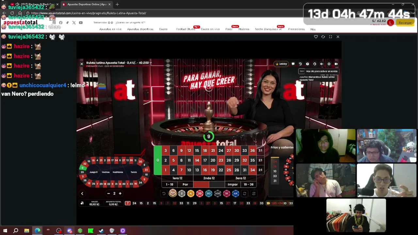Select the 0,4 chip

click(x=173, y=193)
